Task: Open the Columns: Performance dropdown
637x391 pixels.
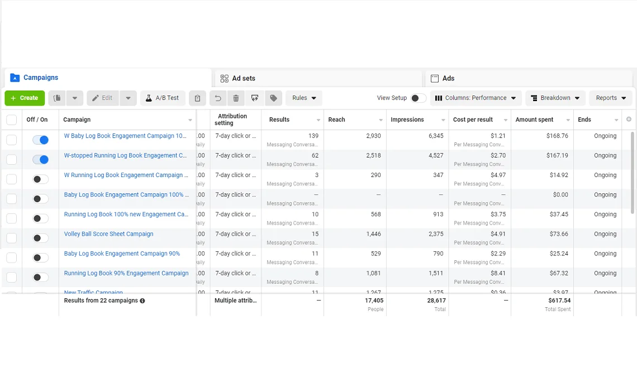Action: [476, 98]
